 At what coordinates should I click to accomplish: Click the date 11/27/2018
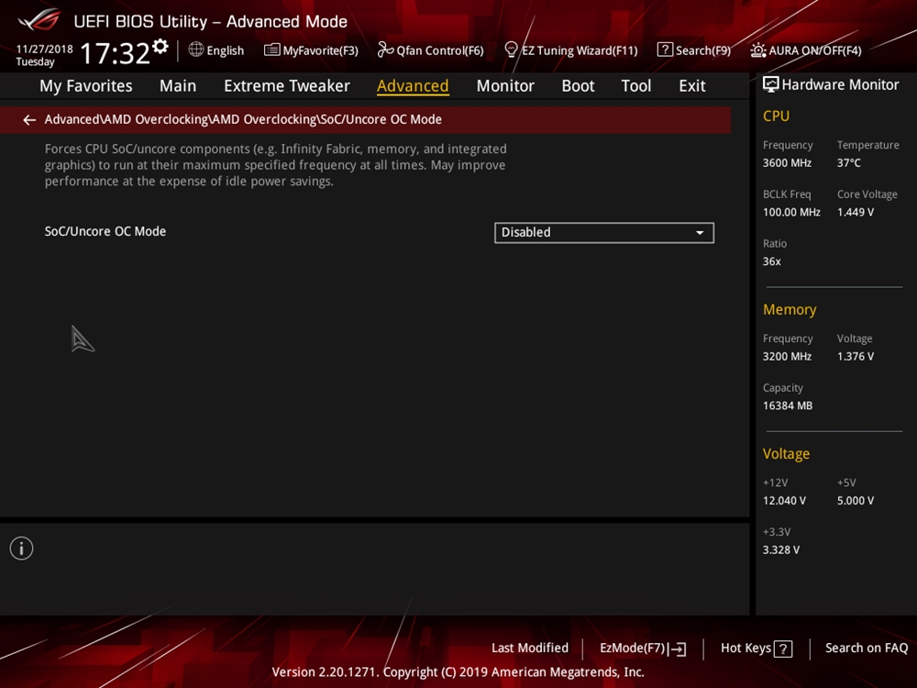tap(44, 50)
